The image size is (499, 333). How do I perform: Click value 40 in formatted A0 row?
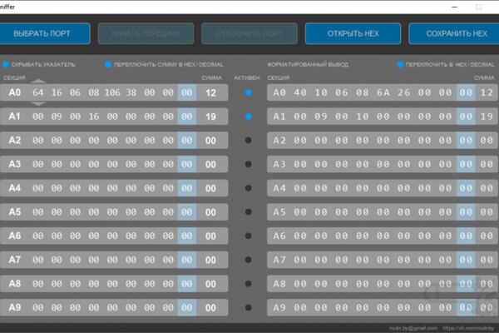[300, 92]
